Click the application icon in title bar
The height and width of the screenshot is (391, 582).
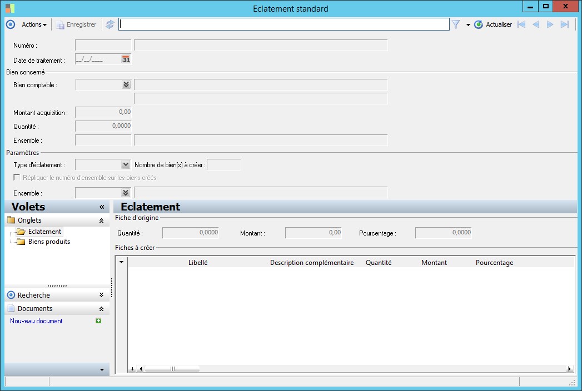tap(10, 8)
